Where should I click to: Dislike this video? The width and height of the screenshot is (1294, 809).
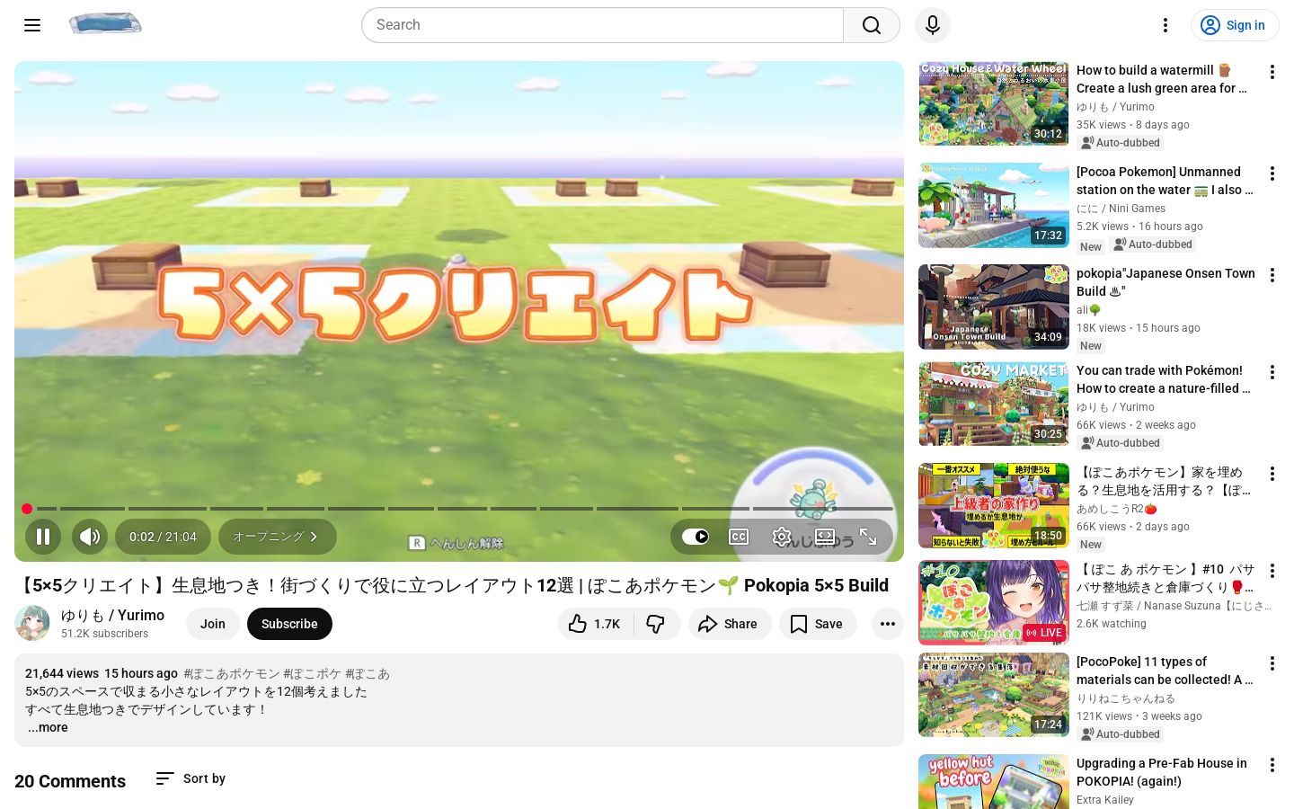[657, 624]
